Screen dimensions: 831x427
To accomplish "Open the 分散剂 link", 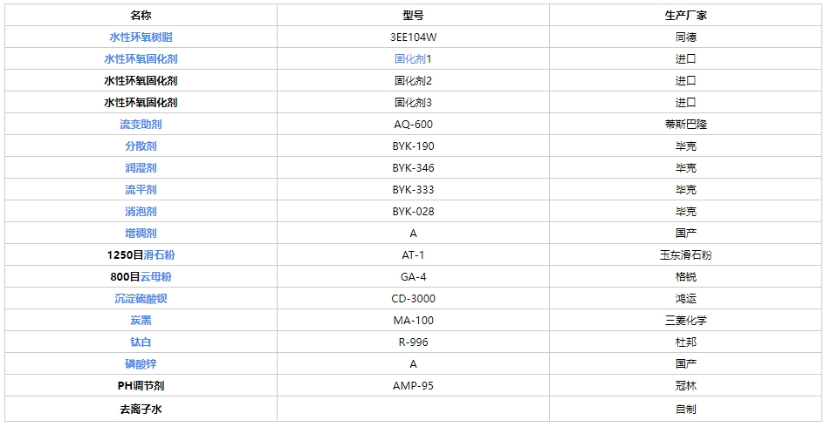I will pyautogui.click(x=141, y=146).
